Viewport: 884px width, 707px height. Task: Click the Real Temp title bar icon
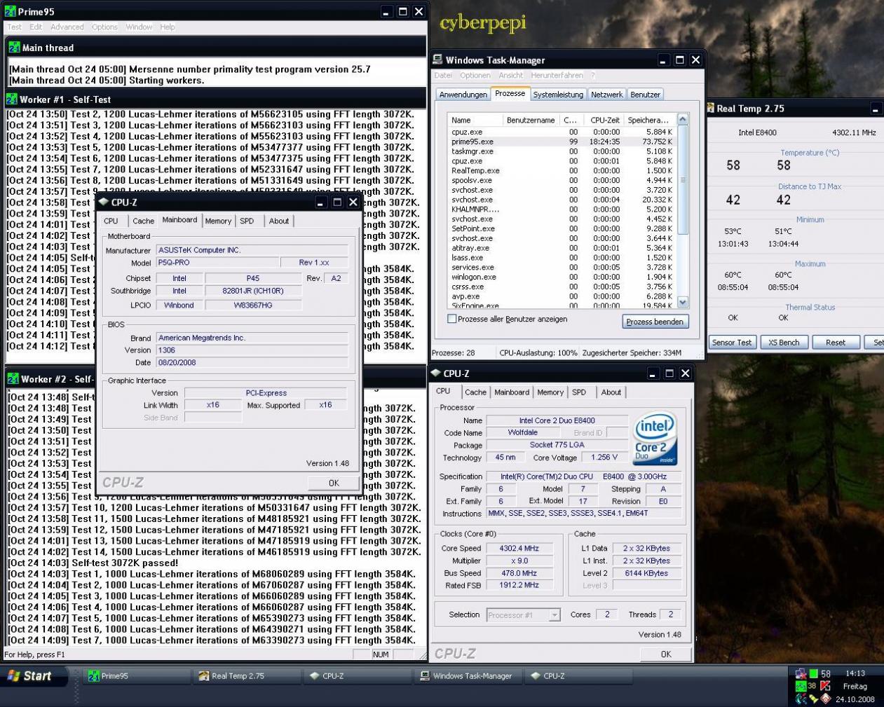pos(710,109)
